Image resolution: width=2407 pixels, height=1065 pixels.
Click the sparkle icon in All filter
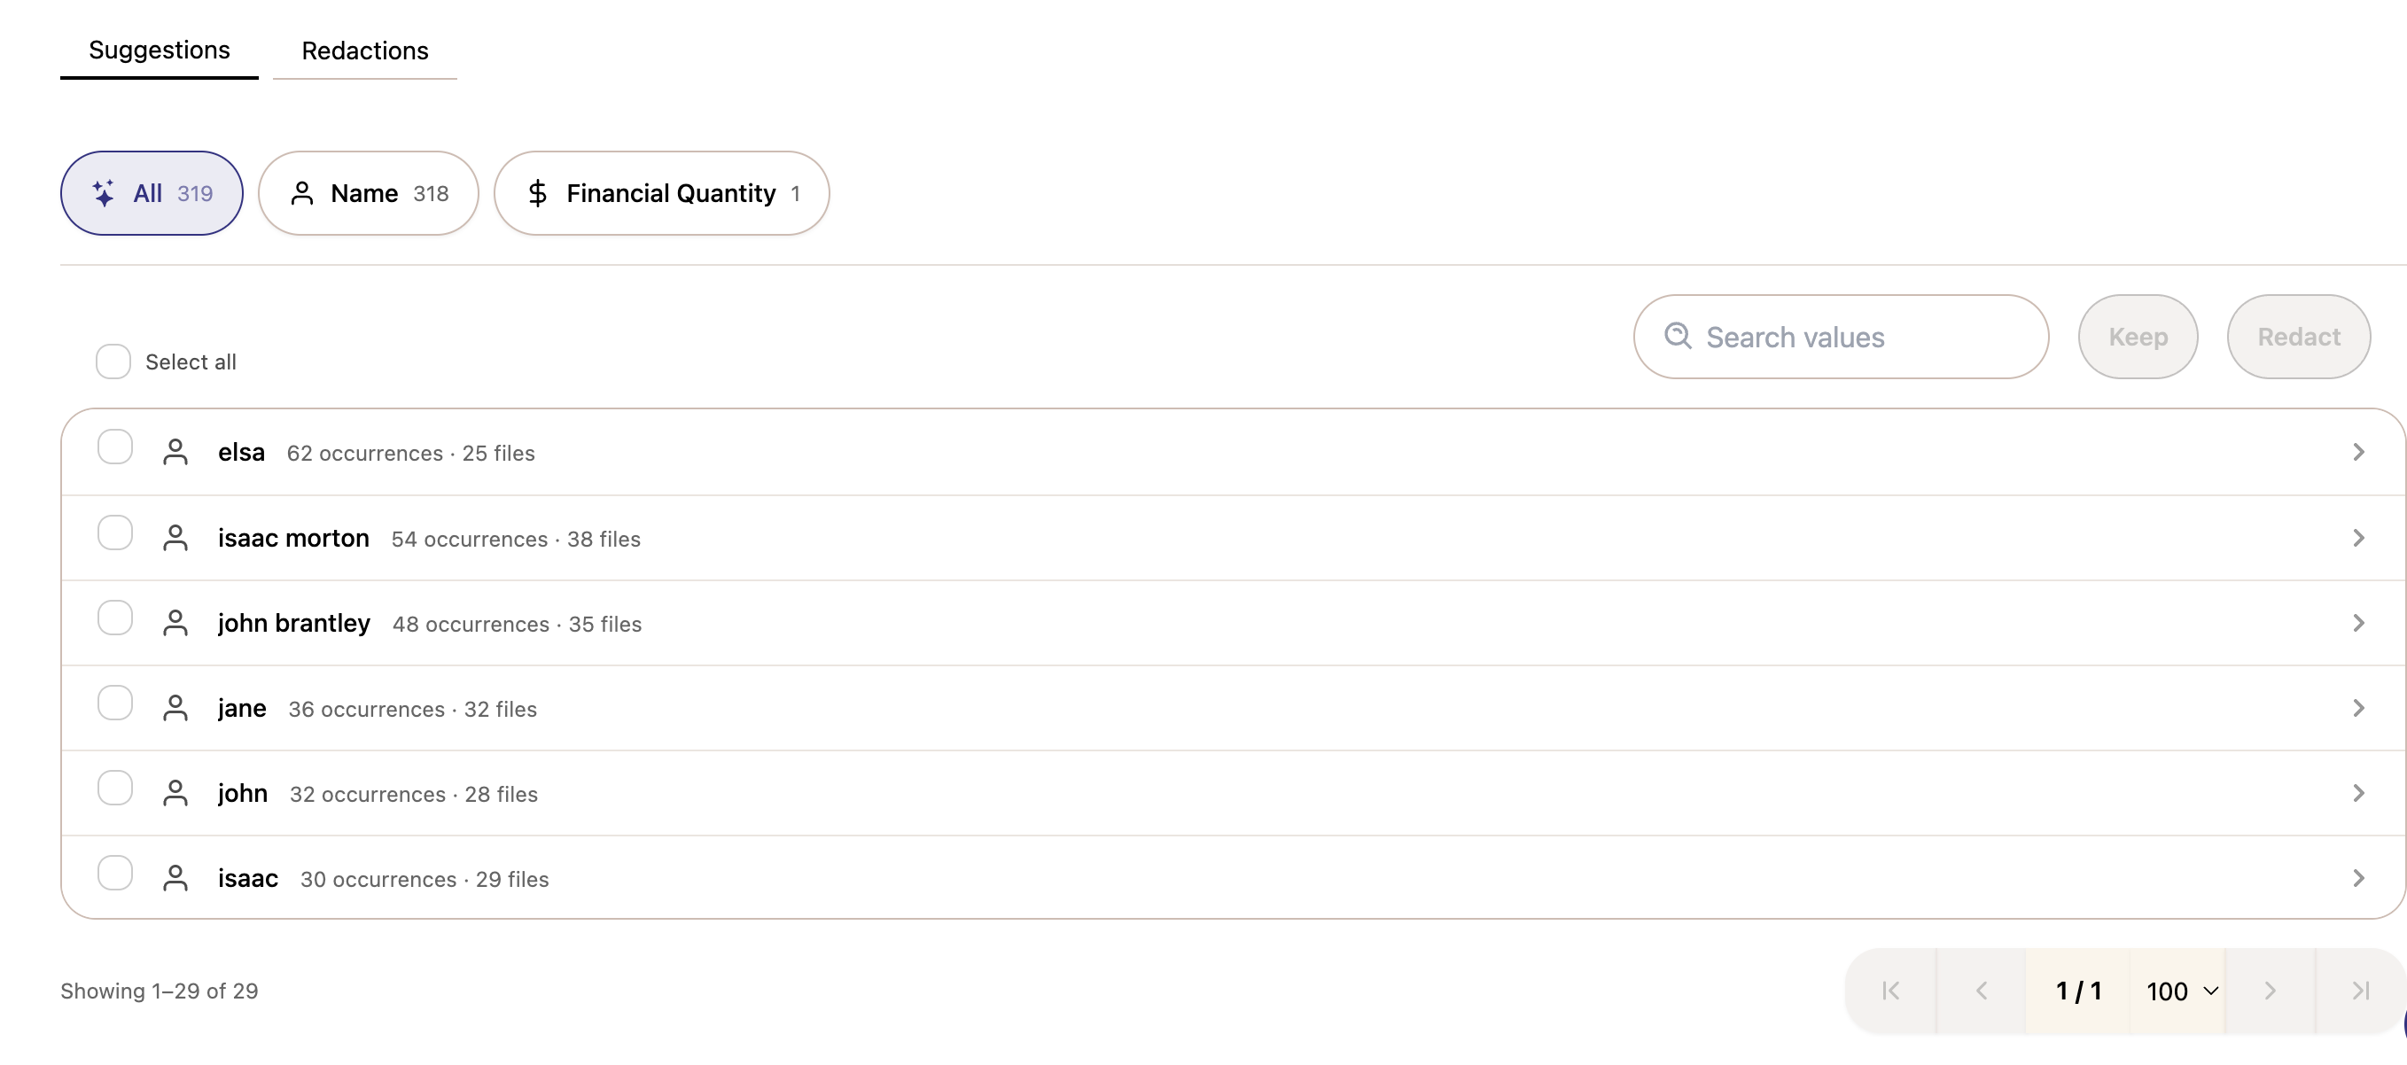point(104,193)
